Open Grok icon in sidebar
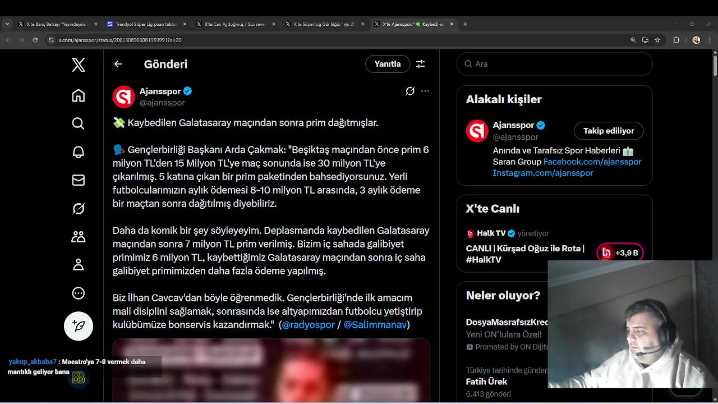Viewport: 718px width, 404px height. [79, 209]
